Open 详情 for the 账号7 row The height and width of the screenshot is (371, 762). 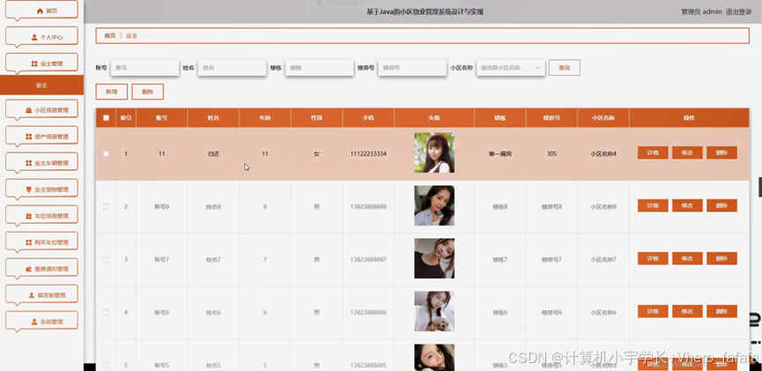tap(653, 259)
